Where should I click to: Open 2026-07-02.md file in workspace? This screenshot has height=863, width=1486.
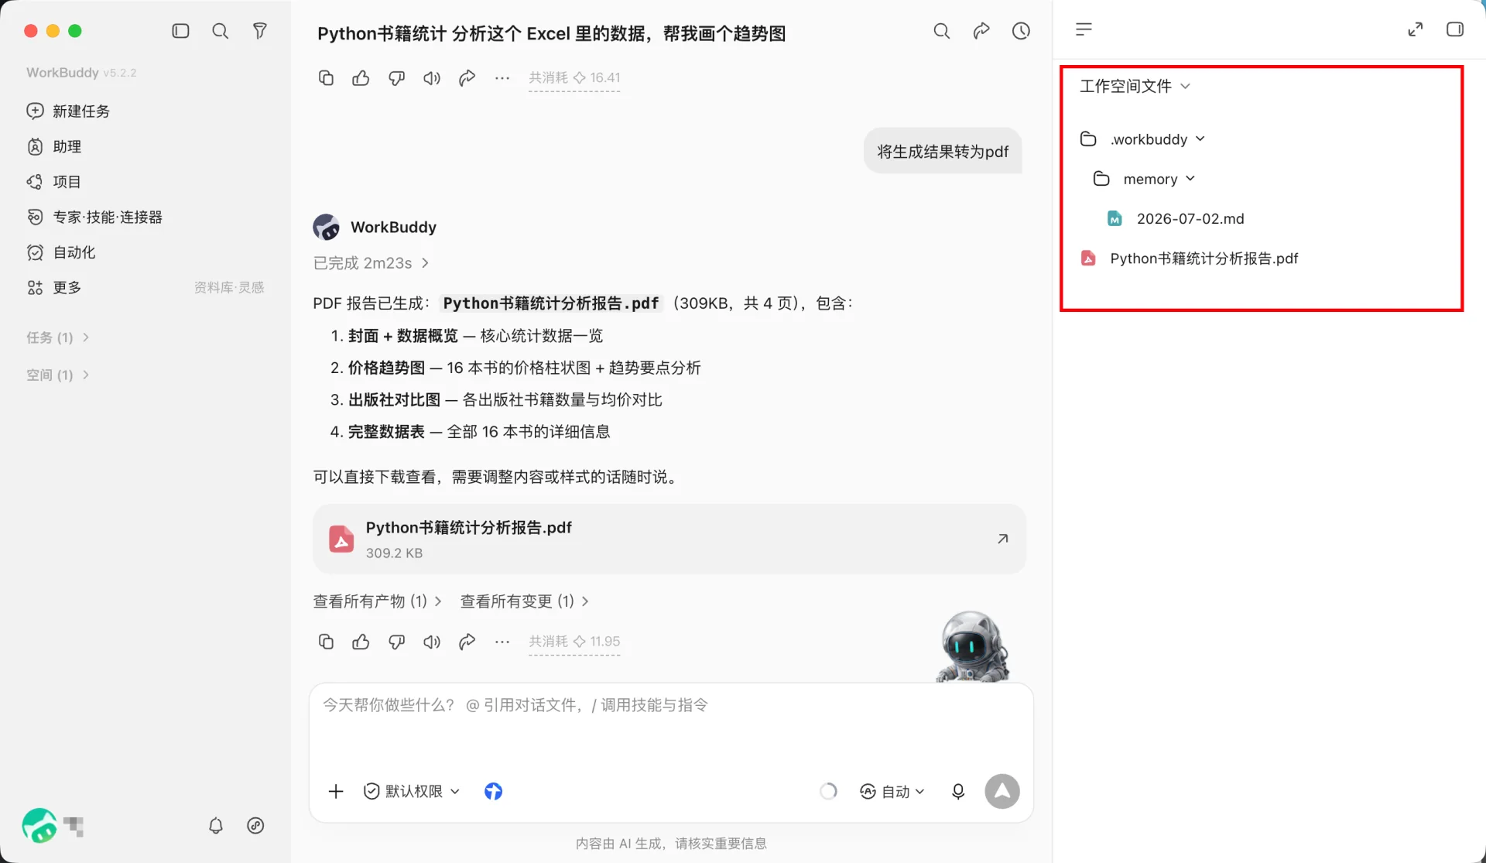(1176, 219)
